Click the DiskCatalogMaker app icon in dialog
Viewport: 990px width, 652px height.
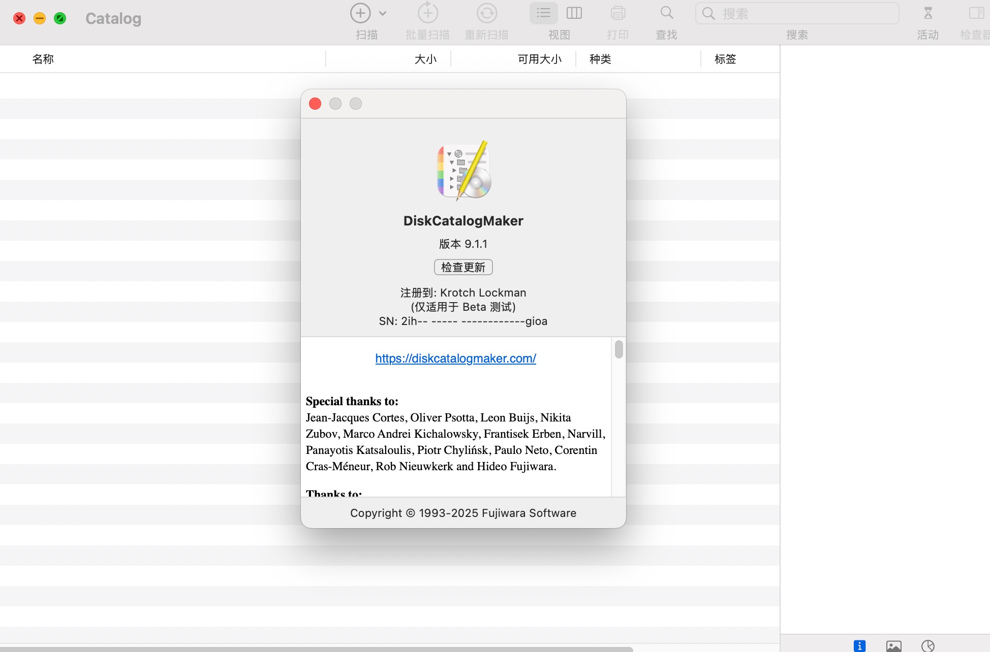(x=464, y=171)
